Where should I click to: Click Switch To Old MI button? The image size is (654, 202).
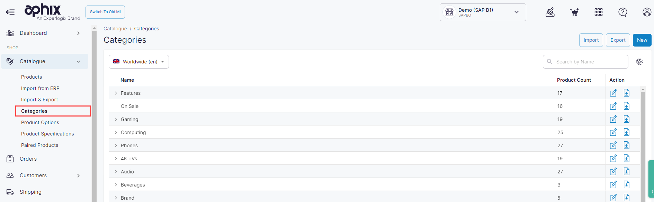click(105, 12)
